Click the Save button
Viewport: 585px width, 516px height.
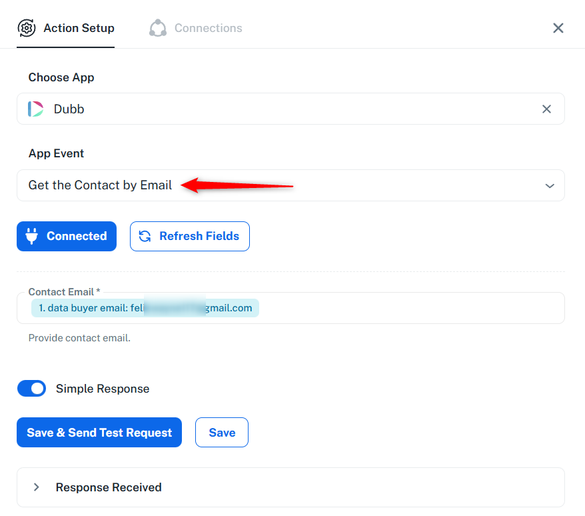(x=222, y=433)
